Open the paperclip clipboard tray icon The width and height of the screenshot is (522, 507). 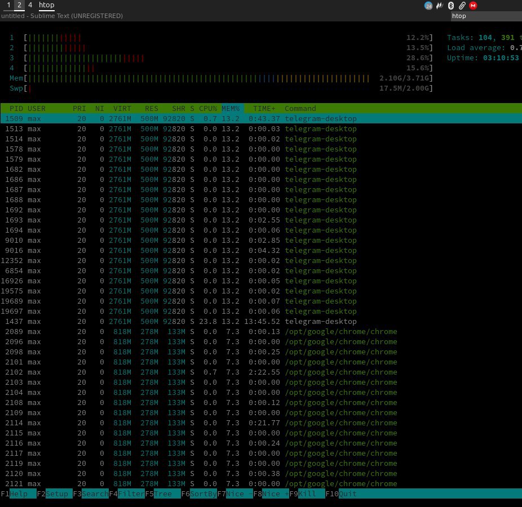click(462, 6)
